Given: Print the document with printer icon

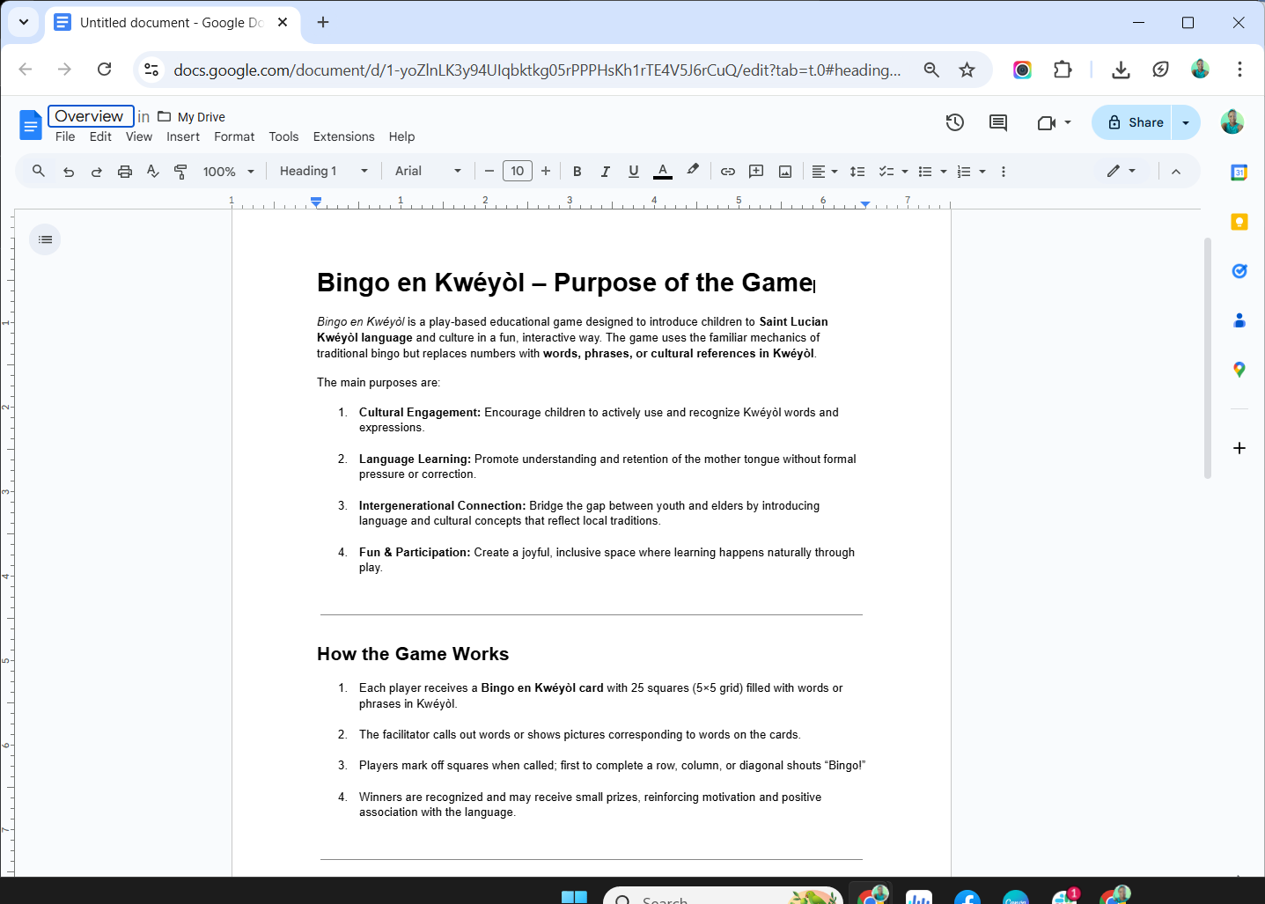Looking at the screenshot, I should tap(125, 172).
